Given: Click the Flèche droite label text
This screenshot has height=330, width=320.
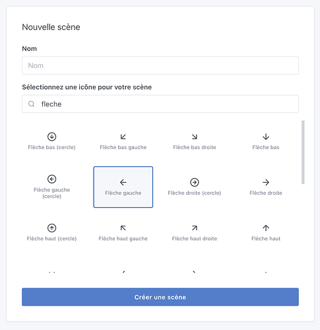Looking at the screenshot, I should coord(266,193).
